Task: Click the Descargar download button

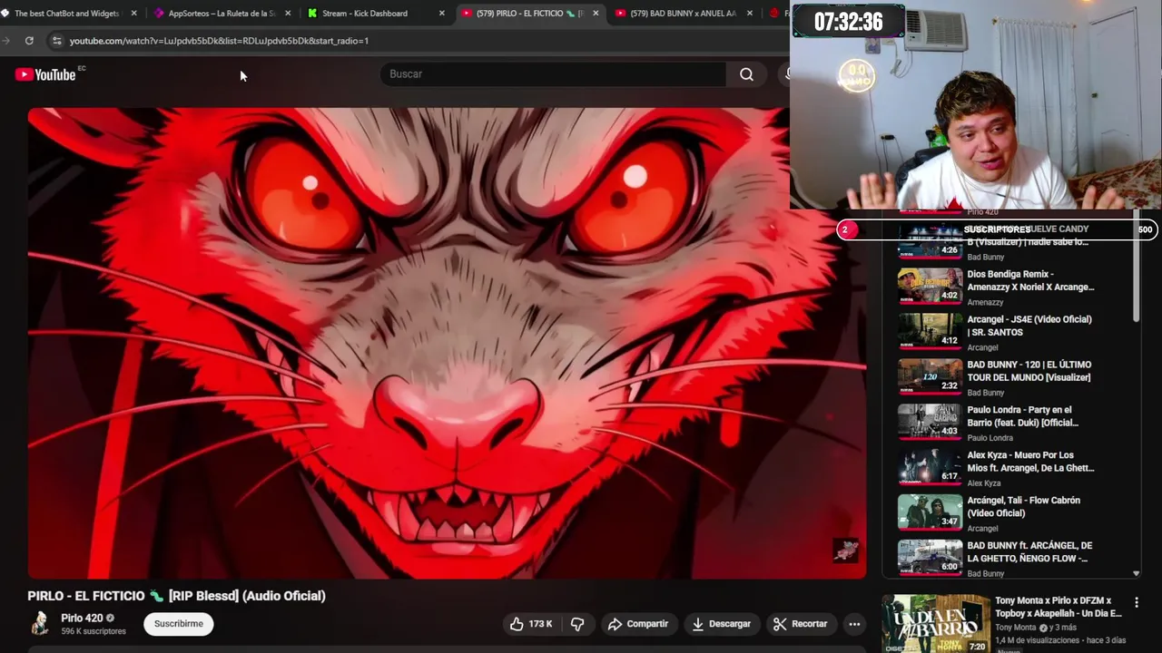Action: pos(722,624)
